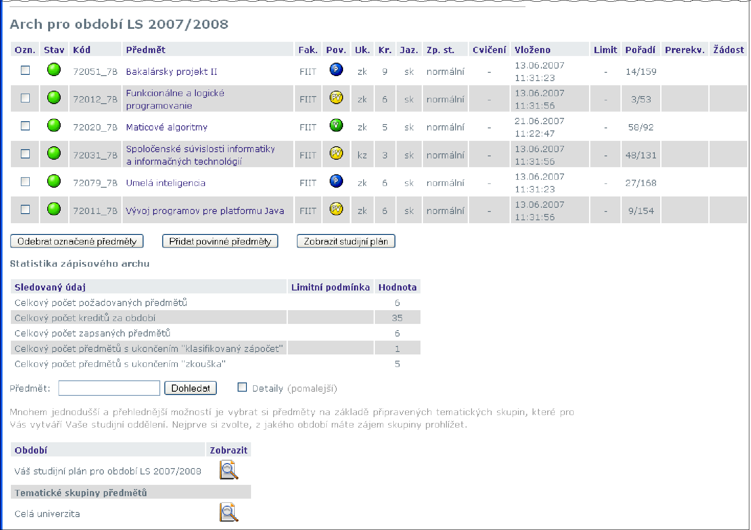Image resolution: width=751 pixels, height=530 pixels.
Task: Click green status icon for Maticové algoritmy
Action: (x=54, y=125)
